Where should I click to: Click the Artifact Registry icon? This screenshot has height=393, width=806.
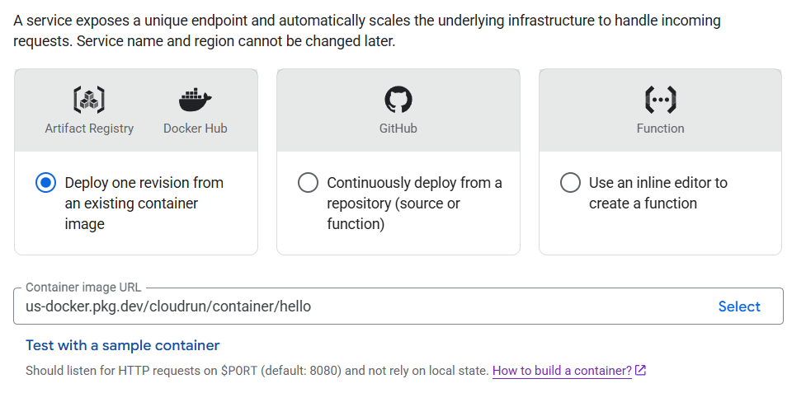89,100
